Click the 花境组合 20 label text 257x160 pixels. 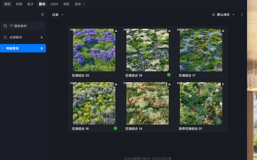[x=80, y=76]
